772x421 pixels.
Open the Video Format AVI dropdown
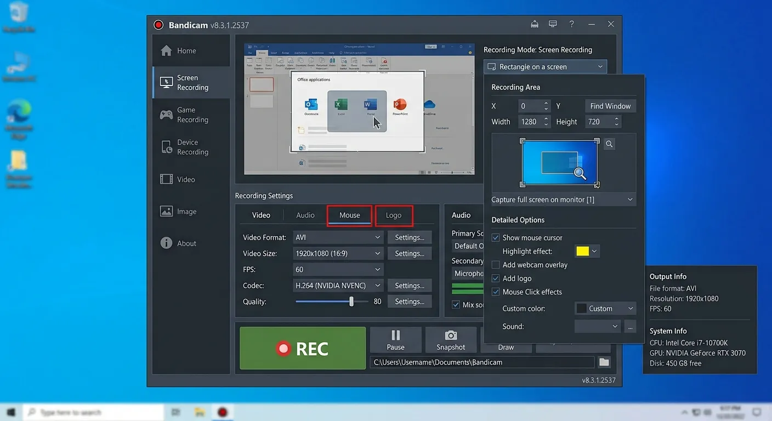338,237
